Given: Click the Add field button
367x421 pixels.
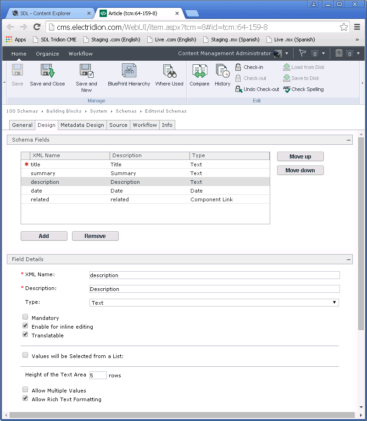Looking at the screenshot, I should (x=44, y=236).
